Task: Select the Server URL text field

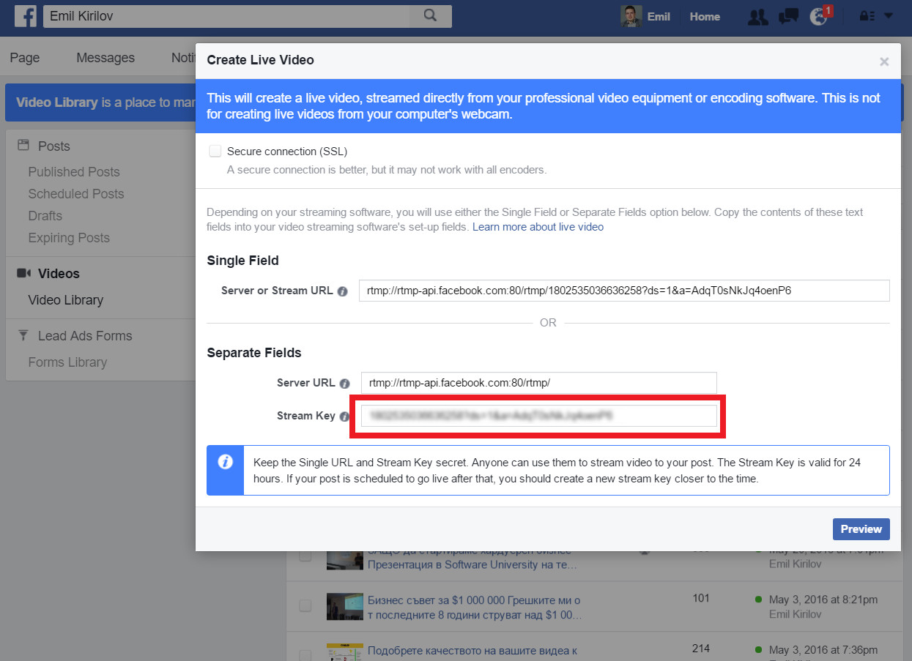Action: [538, 383]
